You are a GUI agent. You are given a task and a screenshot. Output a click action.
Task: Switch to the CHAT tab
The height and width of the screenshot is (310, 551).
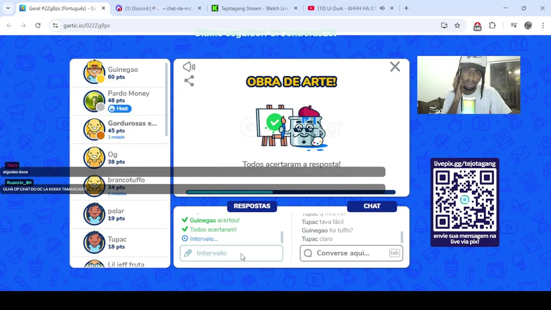point(372,206)
